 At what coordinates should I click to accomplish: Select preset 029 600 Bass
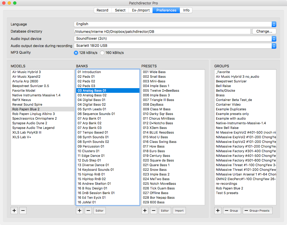point(173,202)
